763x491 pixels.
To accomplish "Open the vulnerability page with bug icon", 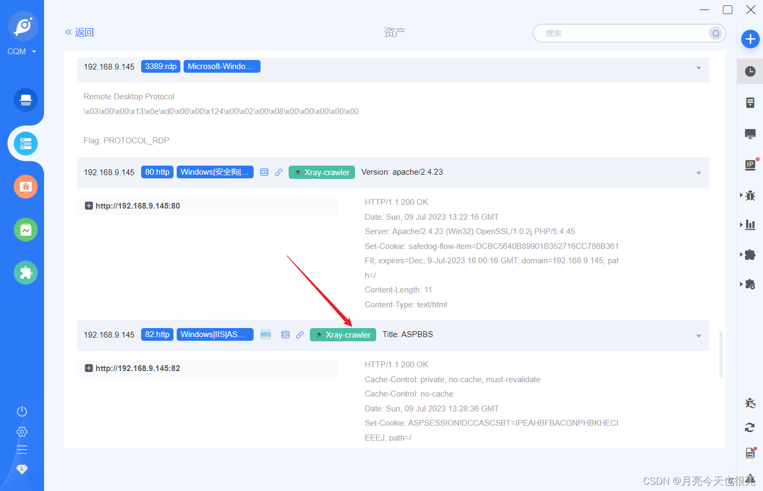I will coord(25,186).
